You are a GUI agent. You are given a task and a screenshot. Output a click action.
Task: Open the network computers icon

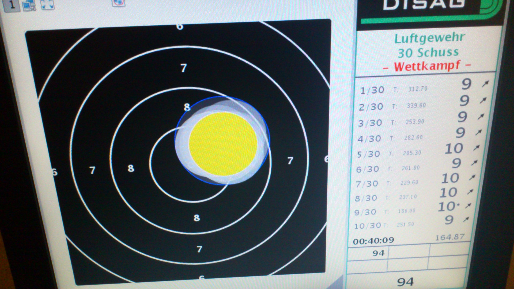29,5
